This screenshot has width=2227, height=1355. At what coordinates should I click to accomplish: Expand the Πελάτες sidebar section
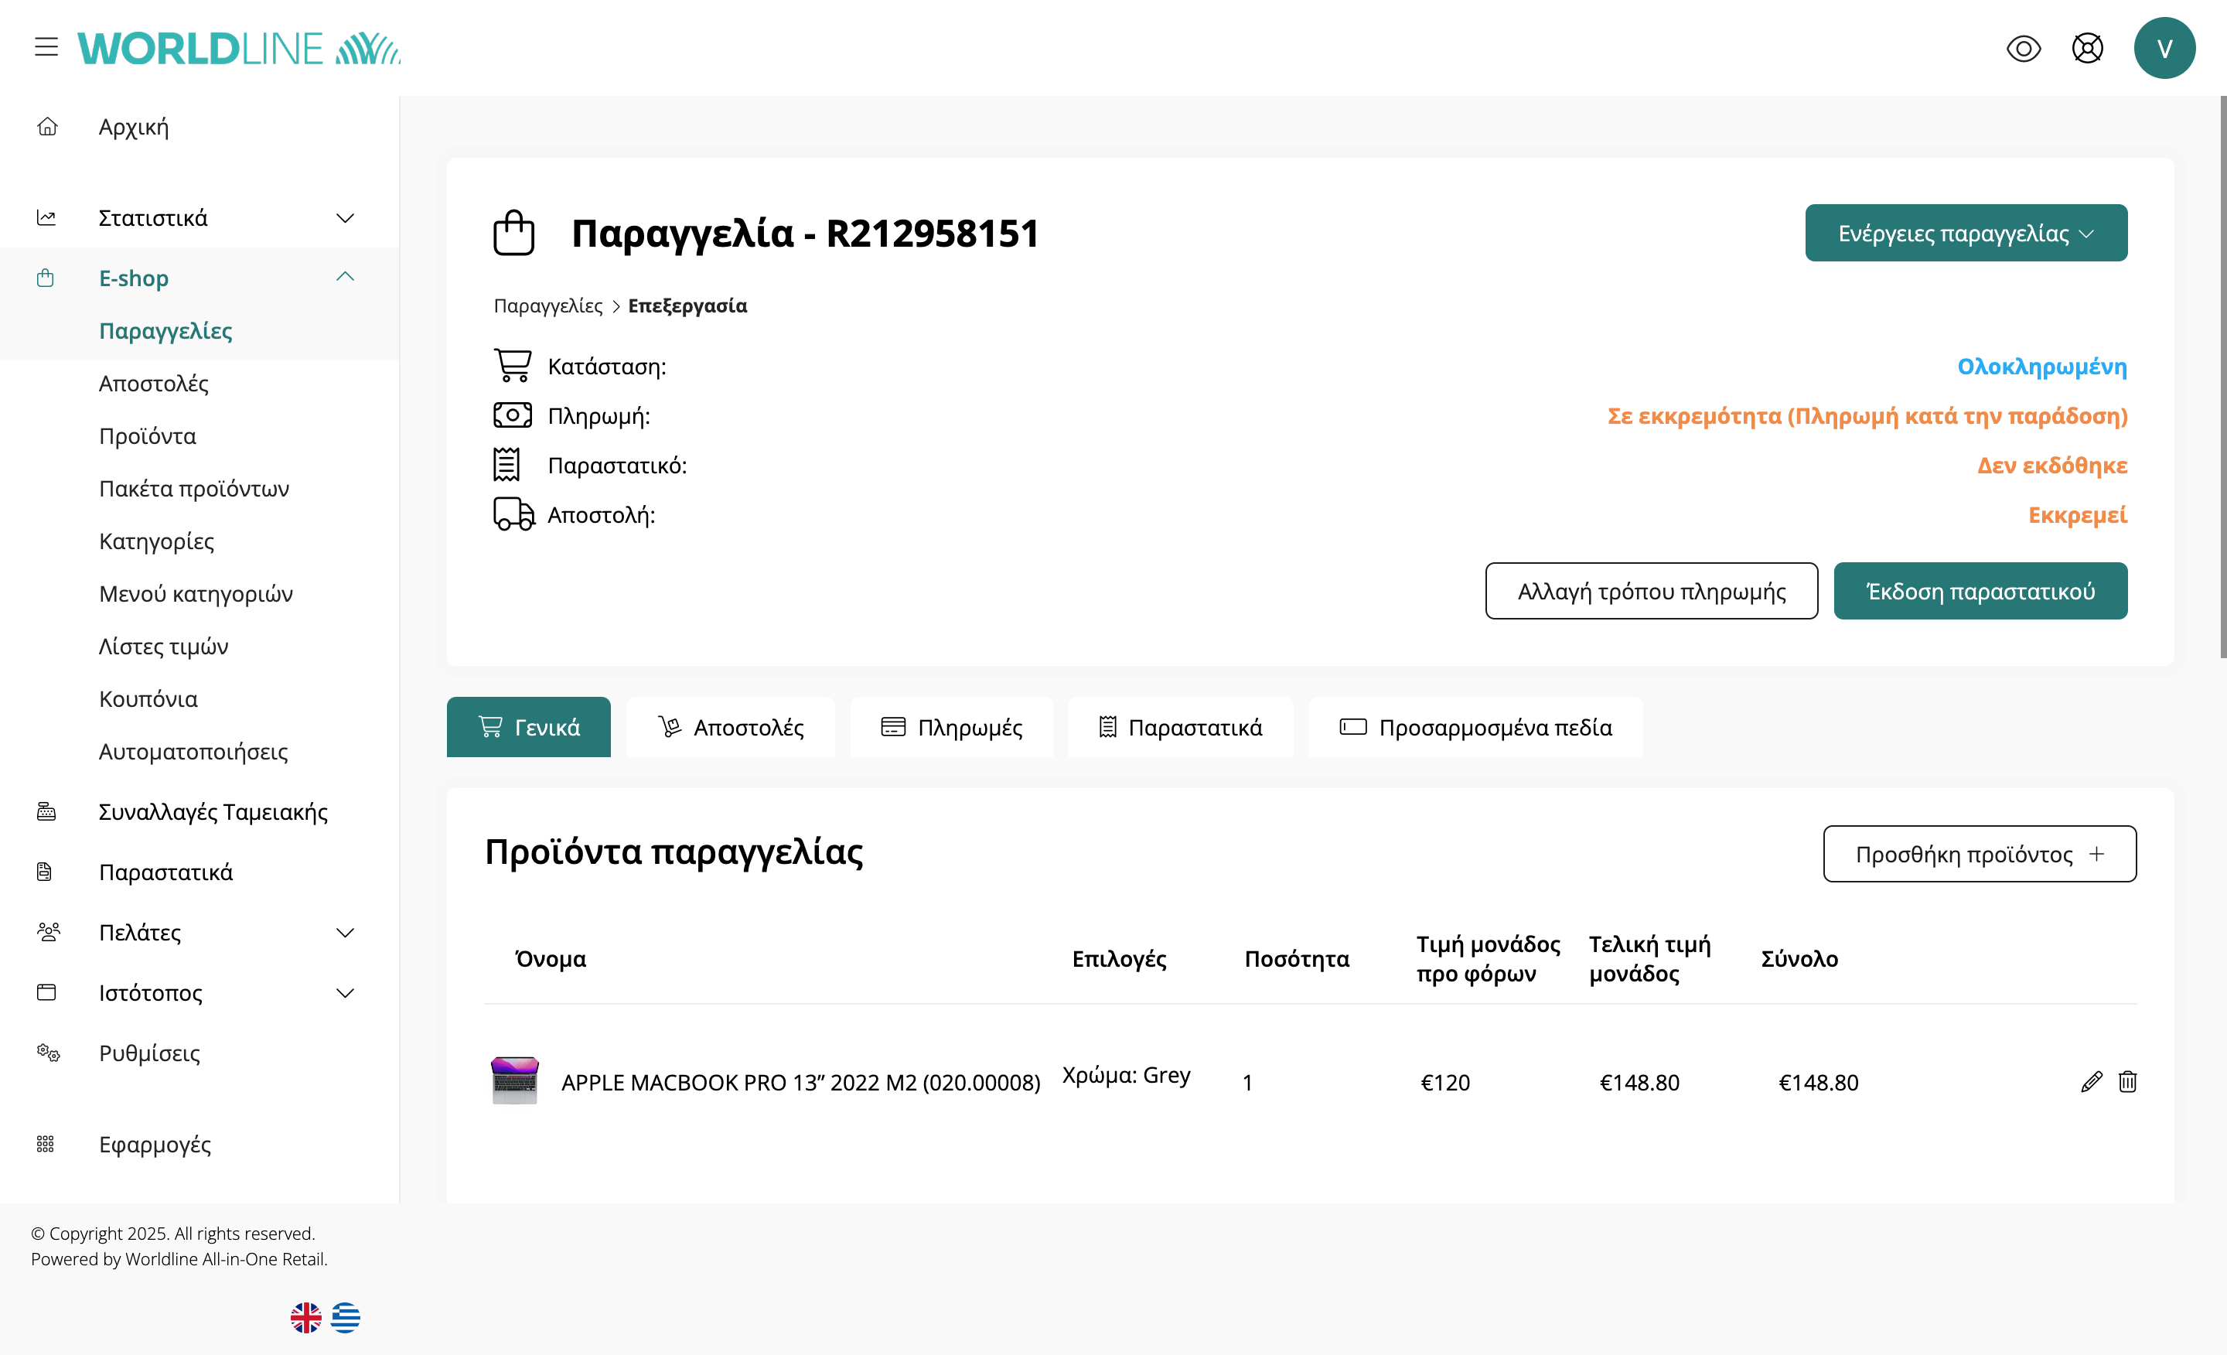pos(344,932)
